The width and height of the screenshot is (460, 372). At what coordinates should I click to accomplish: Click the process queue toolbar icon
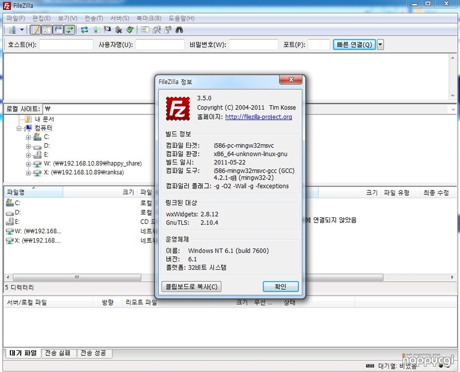pos(96,30)
